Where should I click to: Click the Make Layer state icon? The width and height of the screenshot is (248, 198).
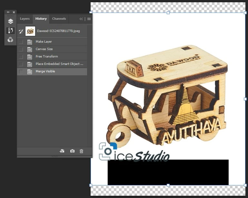coord(30,42)
